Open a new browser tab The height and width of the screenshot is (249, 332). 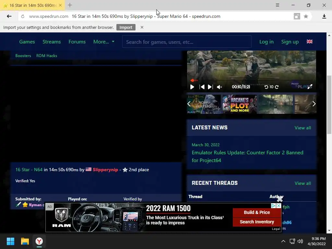point(70,5)
